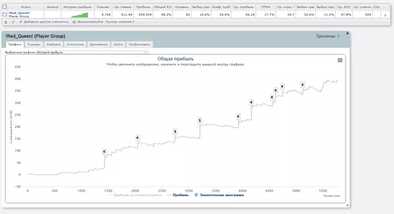Sort by the Уровень column header
This screenshot has width=394, height=214.
pyautogui.click(x=182, y=7)
